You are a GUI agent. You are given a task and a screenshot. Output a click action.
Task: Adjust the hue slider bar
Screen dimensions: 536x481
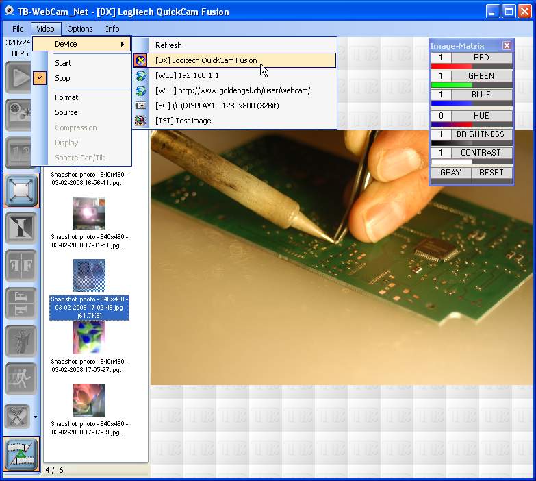click(472, 125)
